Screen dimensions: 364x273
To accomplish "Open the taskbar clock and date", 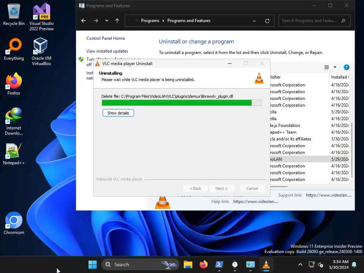I will [339, 264].
